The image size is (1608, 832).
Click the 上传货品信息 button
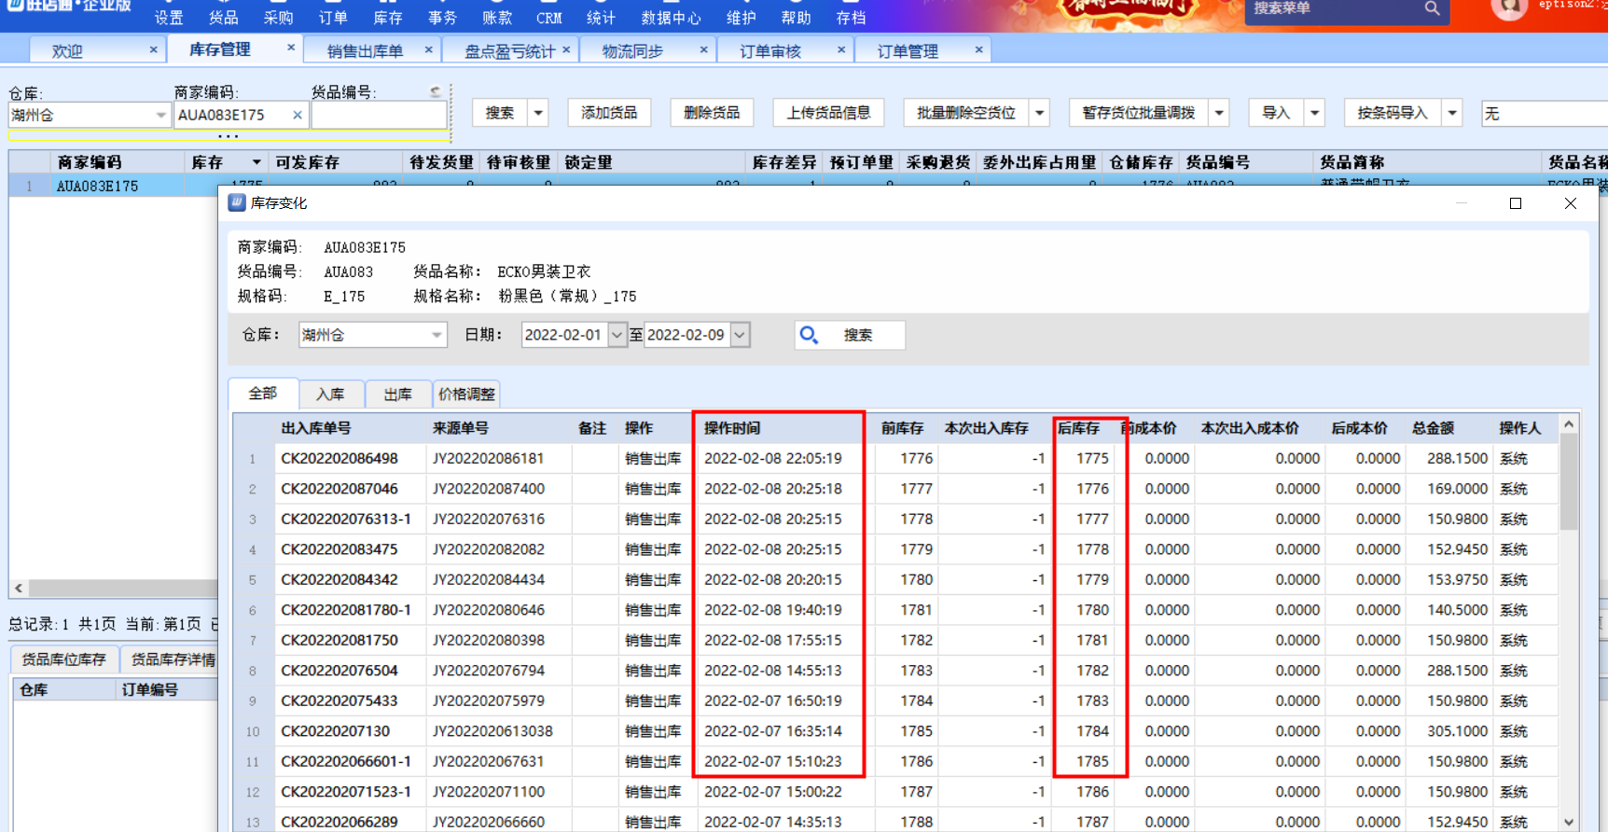pos(828,113)
